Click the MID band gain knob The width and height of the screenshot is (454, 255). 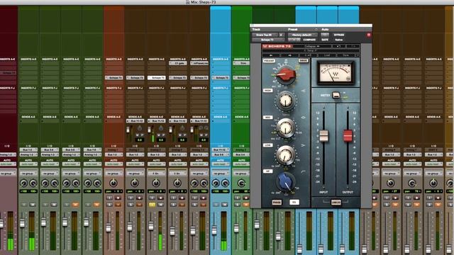click(x=285, y=127)
